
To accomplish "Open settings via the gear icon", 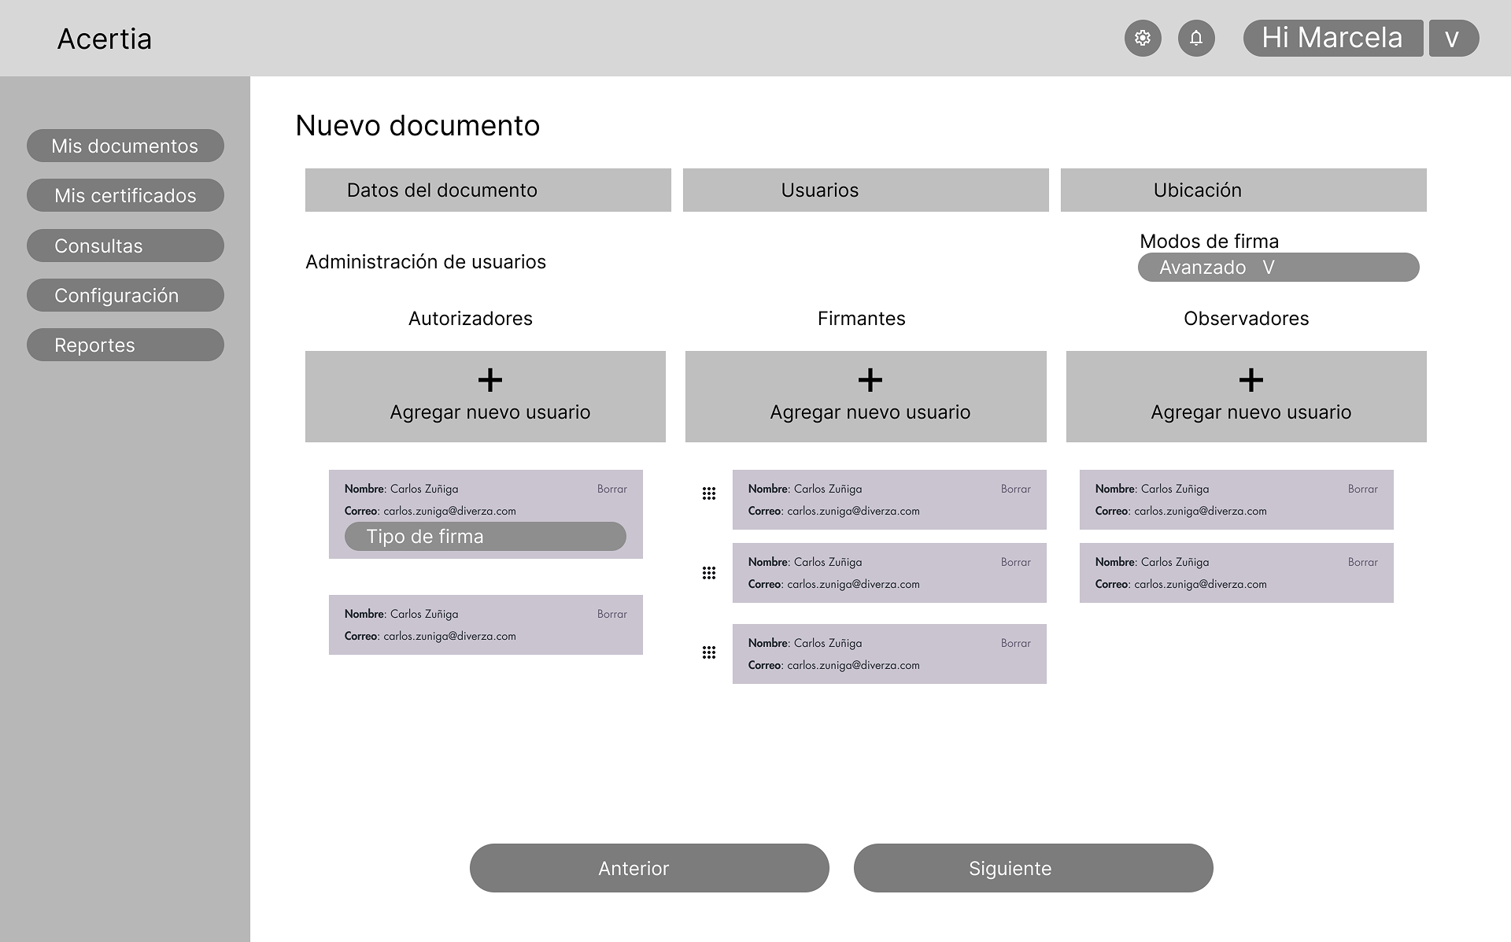I will pos(1143,38).
